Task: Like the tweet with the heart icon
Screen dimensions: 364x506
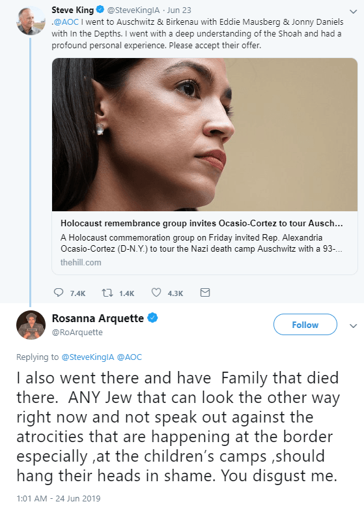Action: 156,292
